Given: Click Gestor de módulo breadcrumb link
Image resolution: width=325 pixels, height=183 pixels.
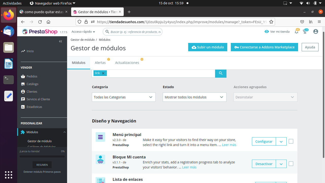Looking at the screenshot, I should [83, 40].
